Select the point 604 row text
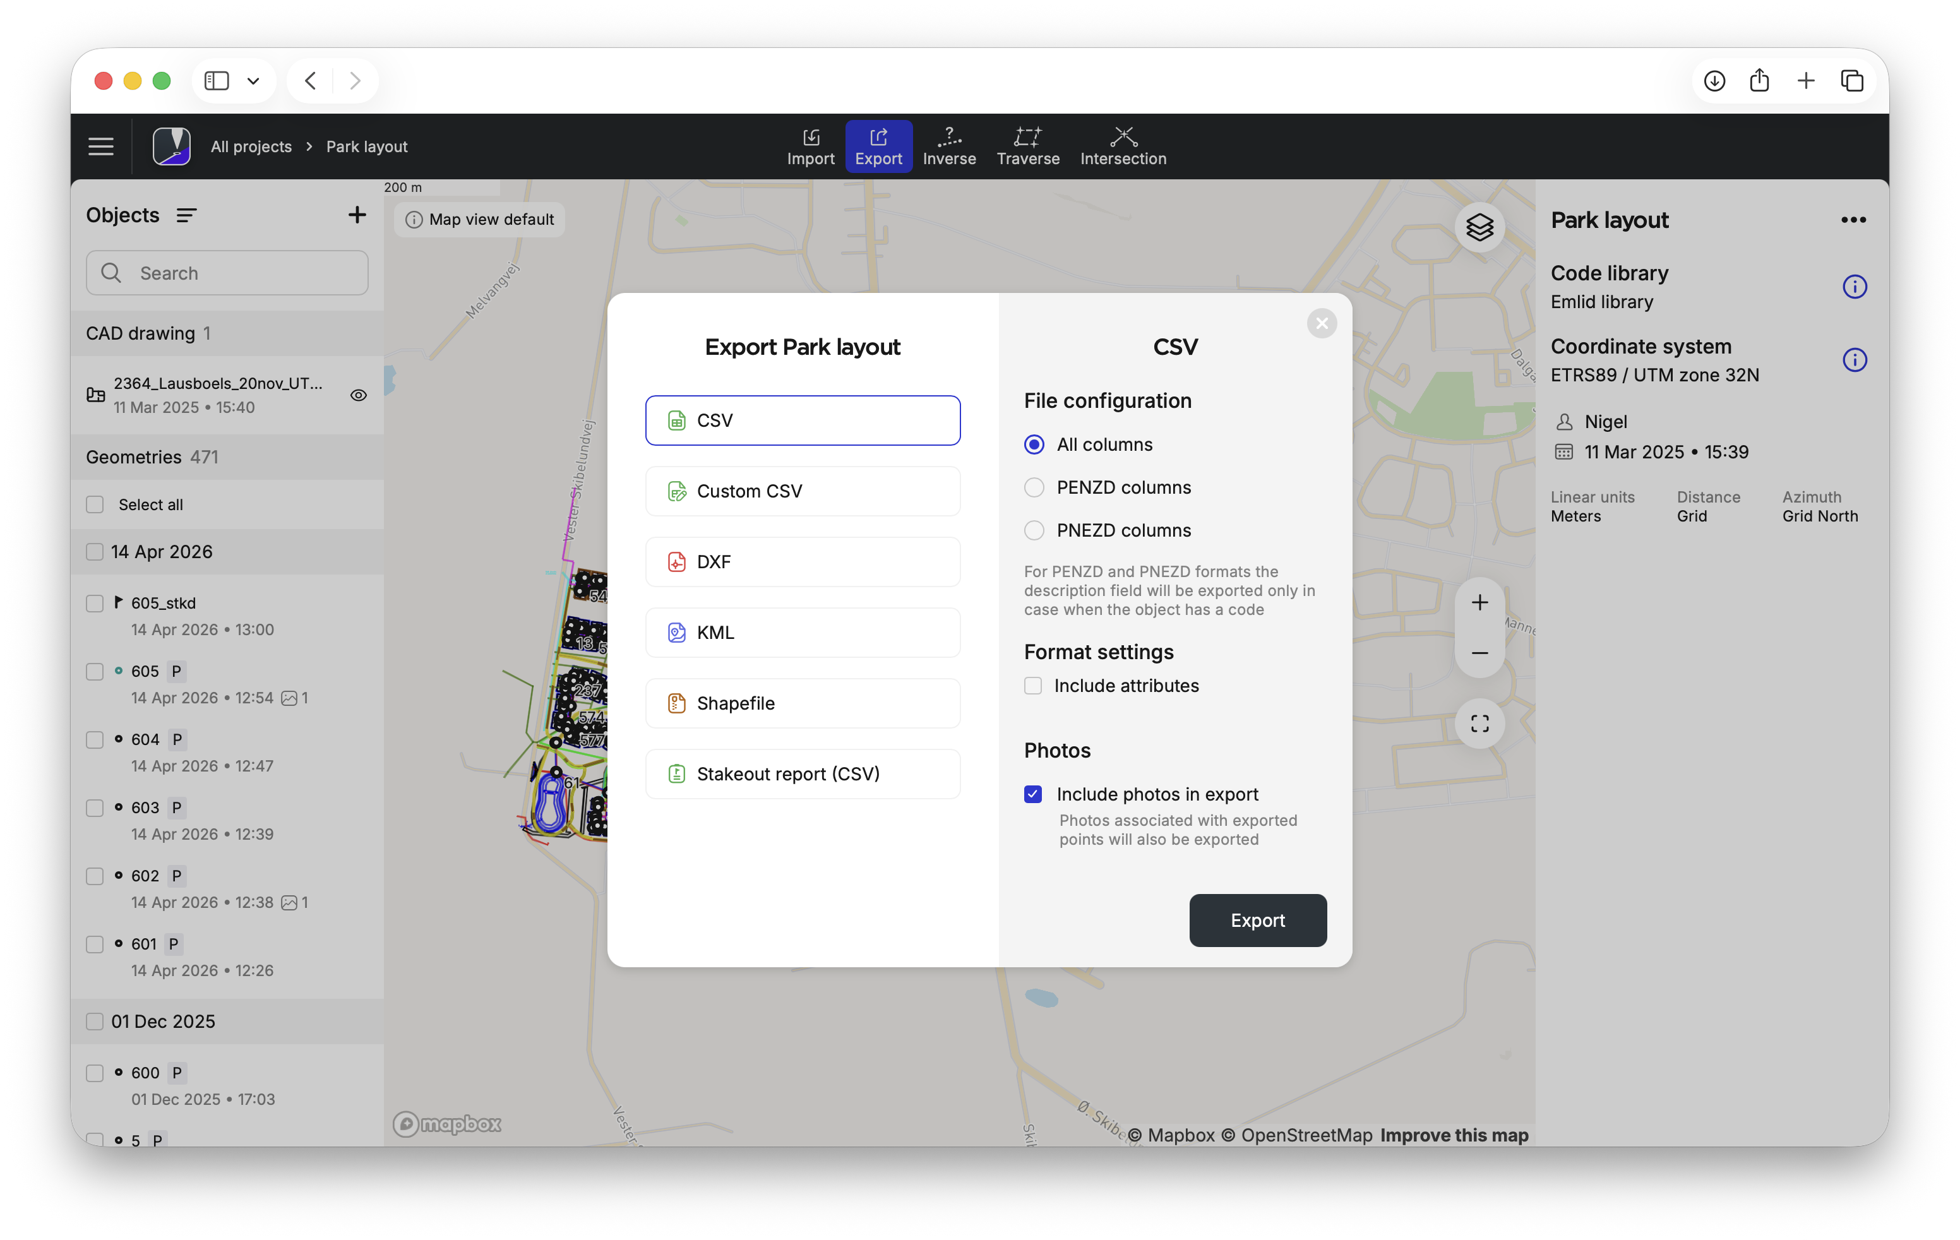The width and height of the screenshot is (1960, 1240). tap(145, 739)
